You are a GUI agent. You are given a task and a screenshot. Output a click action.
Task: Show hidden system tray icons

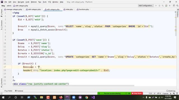pyautogui.click(x=143, y=97)
